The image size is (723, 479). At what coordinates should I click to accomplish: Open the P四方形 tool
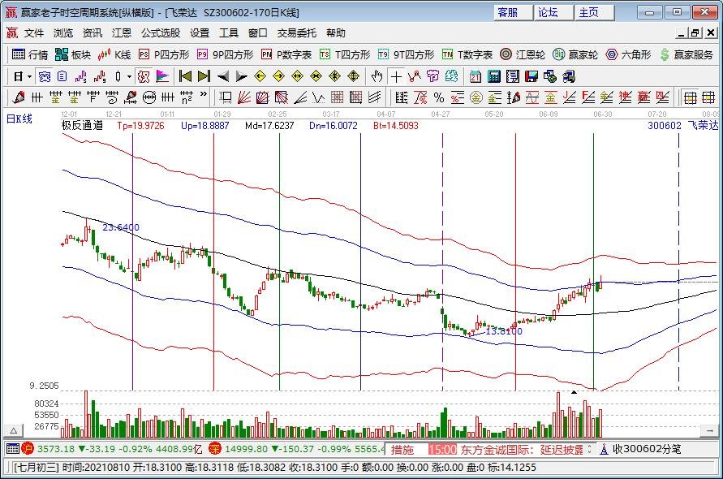pos(164,55)
